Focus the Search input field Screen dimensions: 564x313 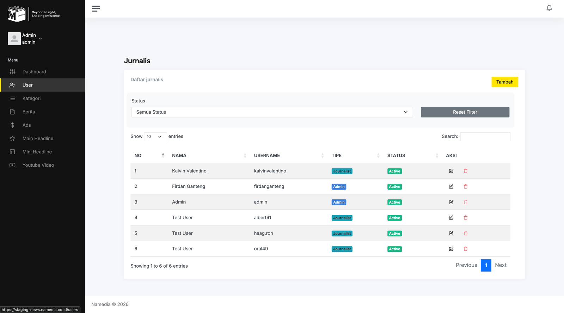[x=485, y=136]
